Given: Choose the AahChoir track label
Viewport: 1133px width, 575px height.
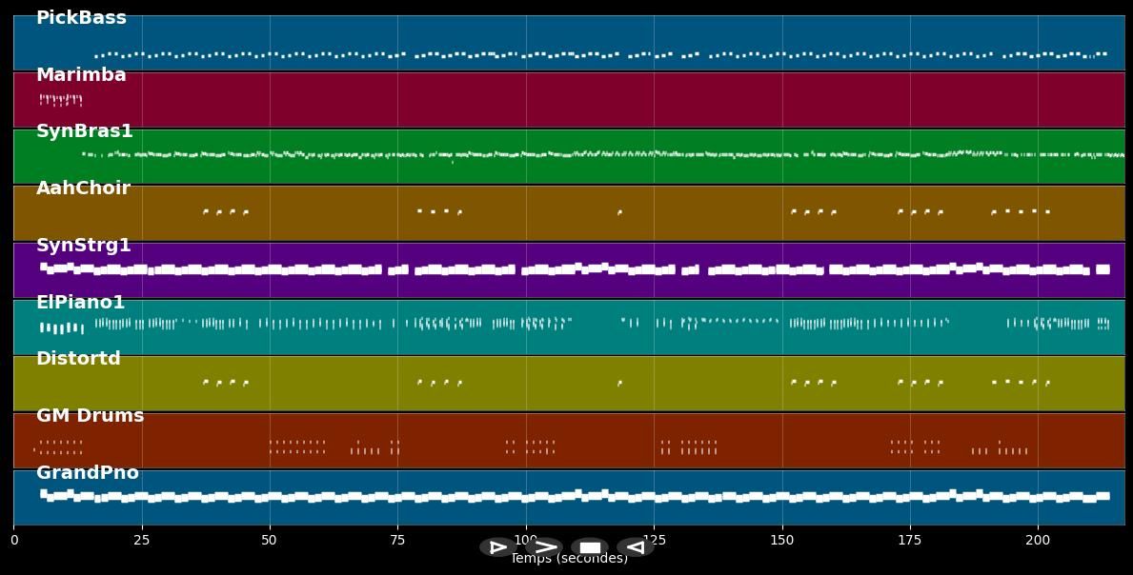Looking at the screenshot, I should (83, 188).
